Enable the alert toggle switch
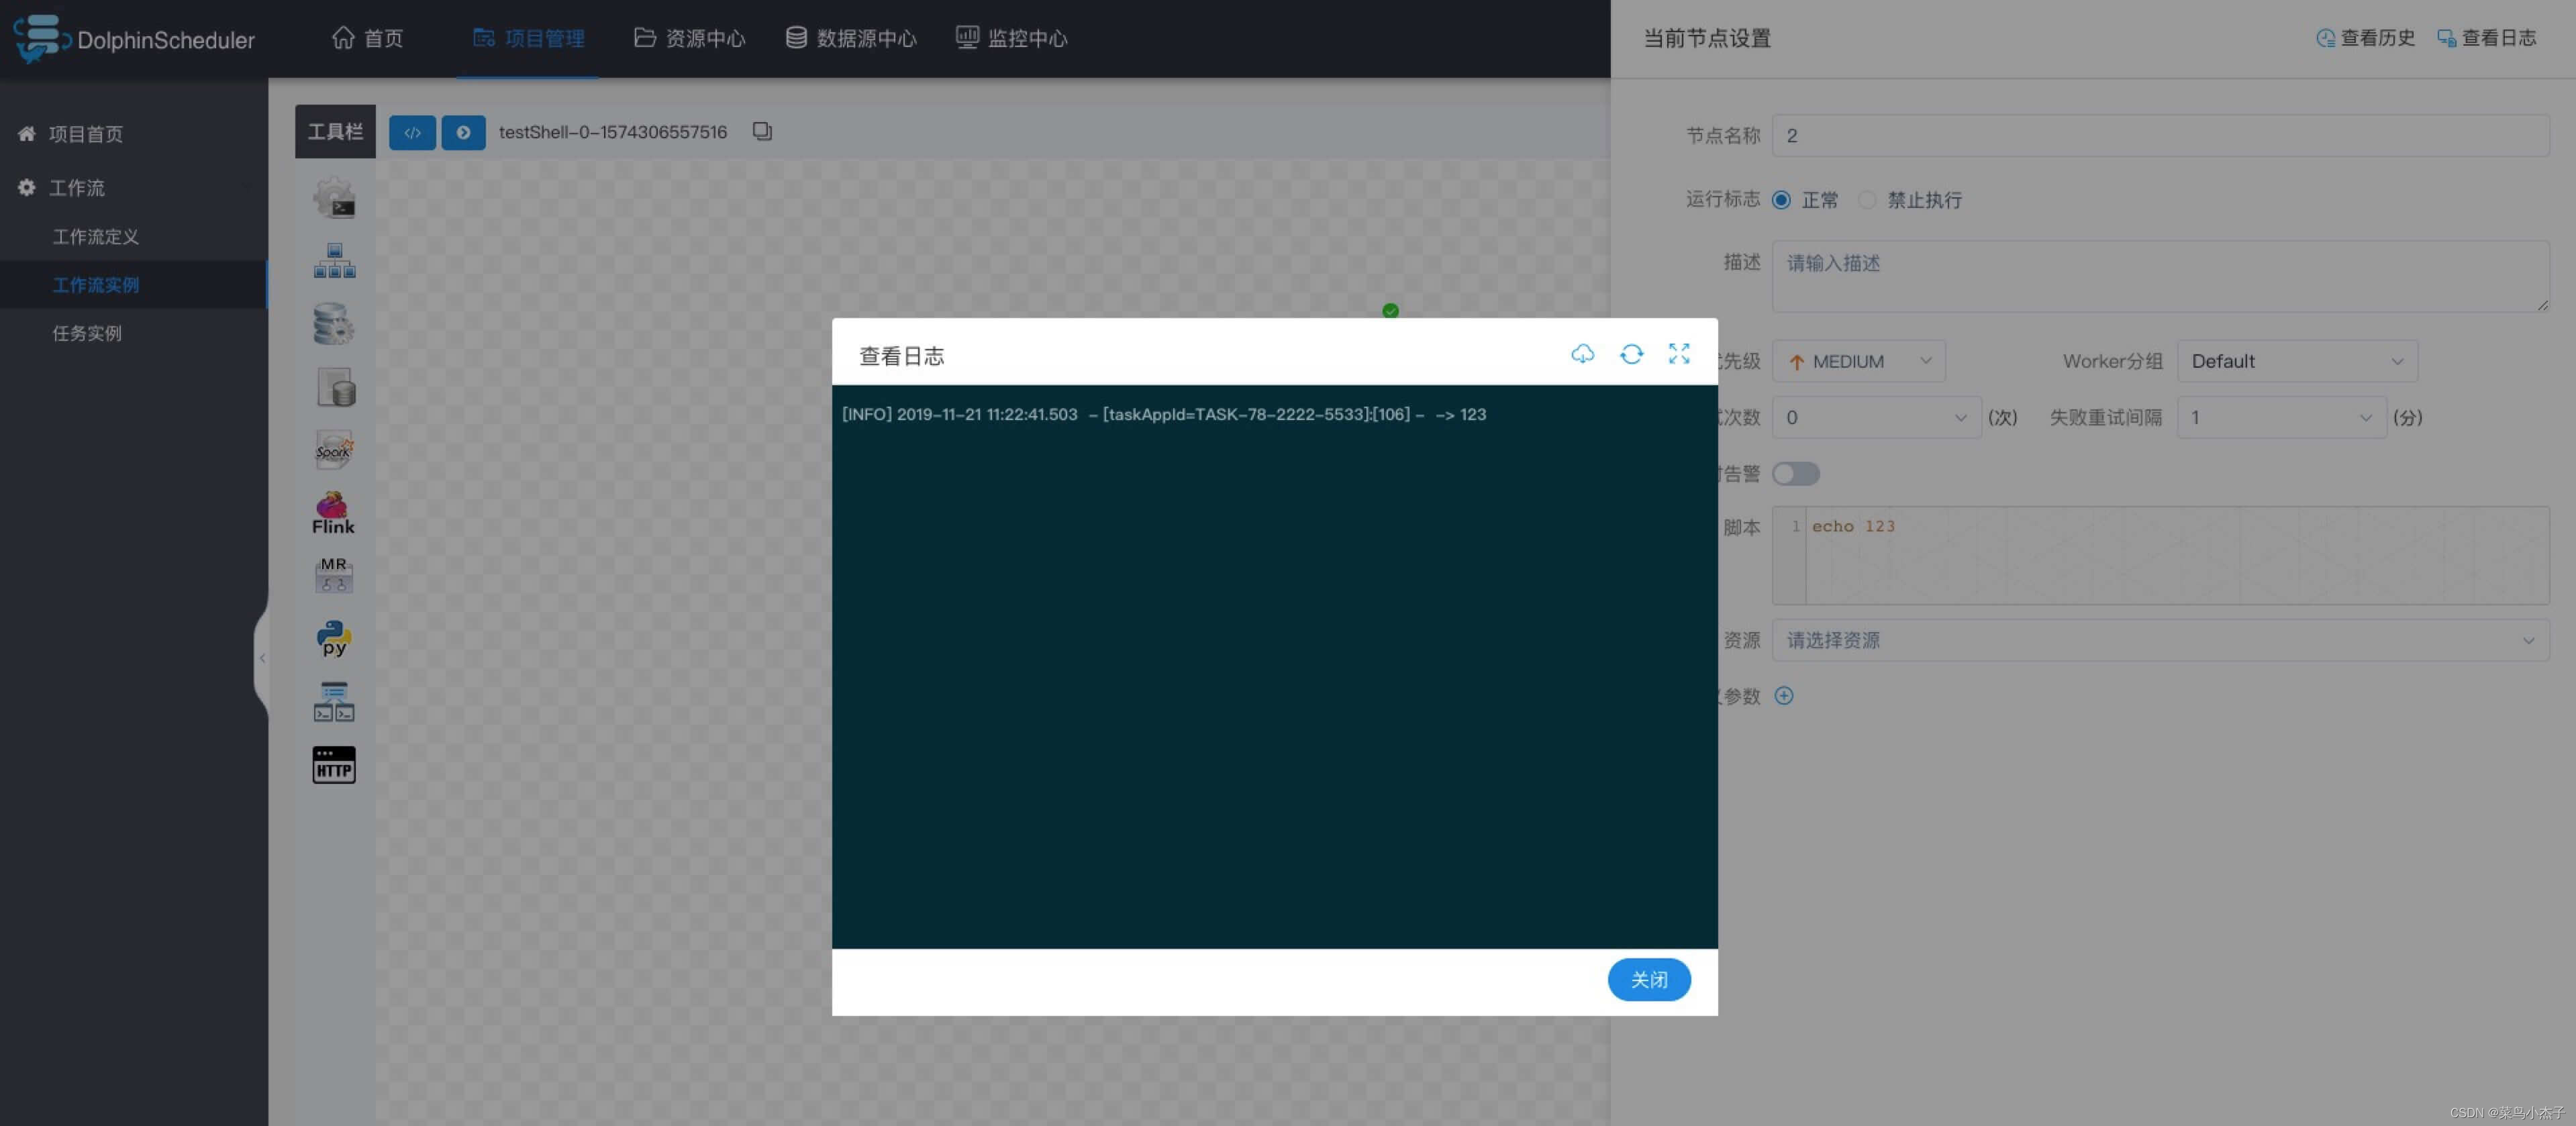Image resolution: width=2576 pixels, height=1126 pixels. point(1796,473)
